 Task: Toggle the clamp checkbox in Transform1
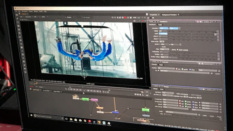pos(171,49)
